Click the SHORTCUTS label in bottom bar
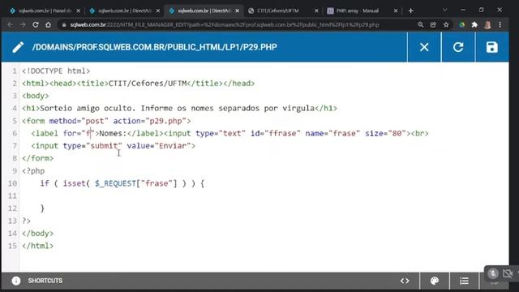 [x=45, y=281]
